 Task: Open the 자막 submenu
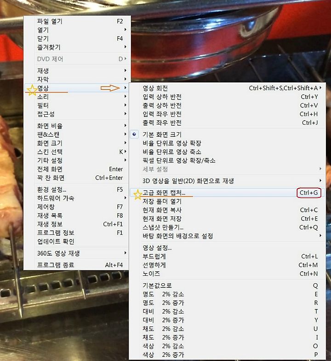pos(77,79)
